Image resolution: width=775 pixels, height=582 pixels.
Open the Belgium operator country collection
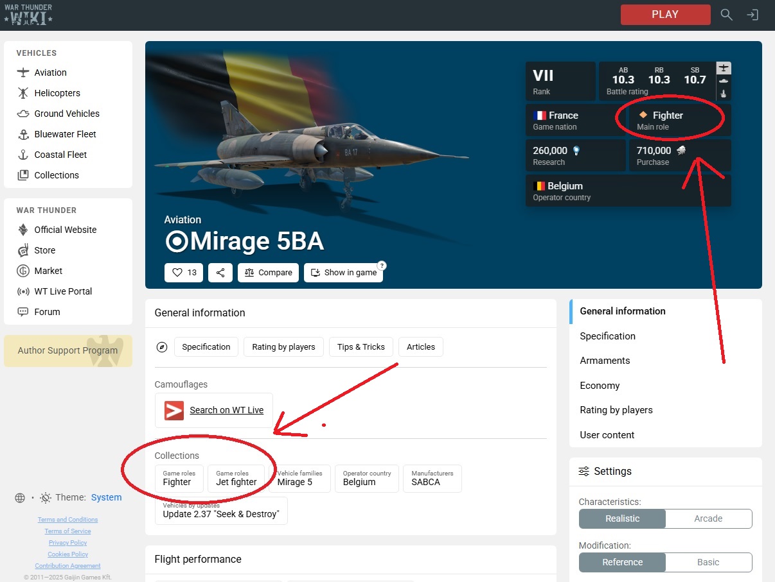coord(367,479)
